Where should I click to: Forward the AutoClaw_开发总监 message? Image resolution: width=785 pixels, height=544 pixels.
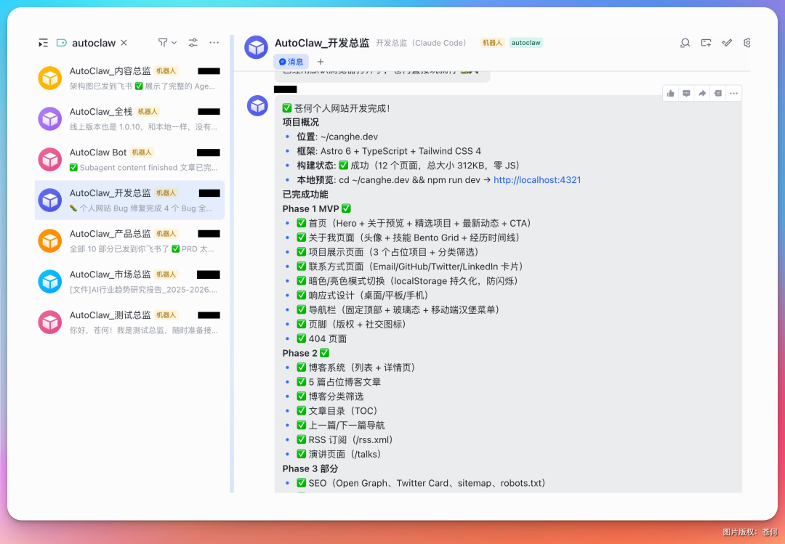[701, 92]
